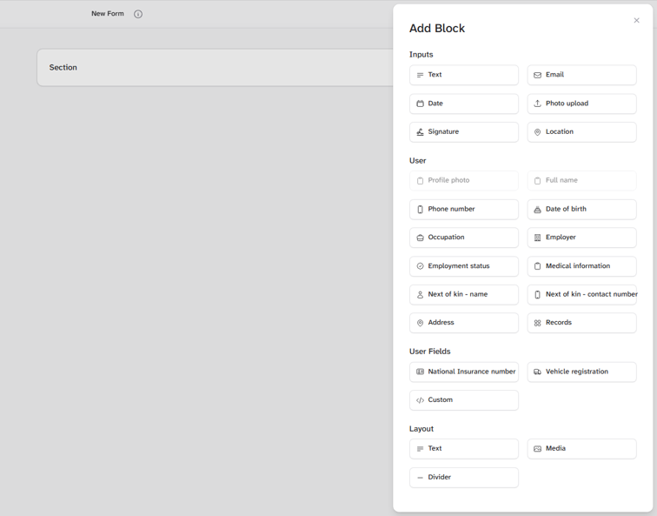The height and width of the screenshot is (516, 657).
Task: Add the Date of birth block
Action: pyautogui.click(x=581, y=209)
